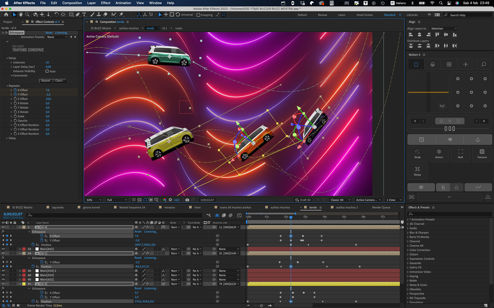Toggle Z Rotate stopwatch in Effect Controls

tap(15, 112)
